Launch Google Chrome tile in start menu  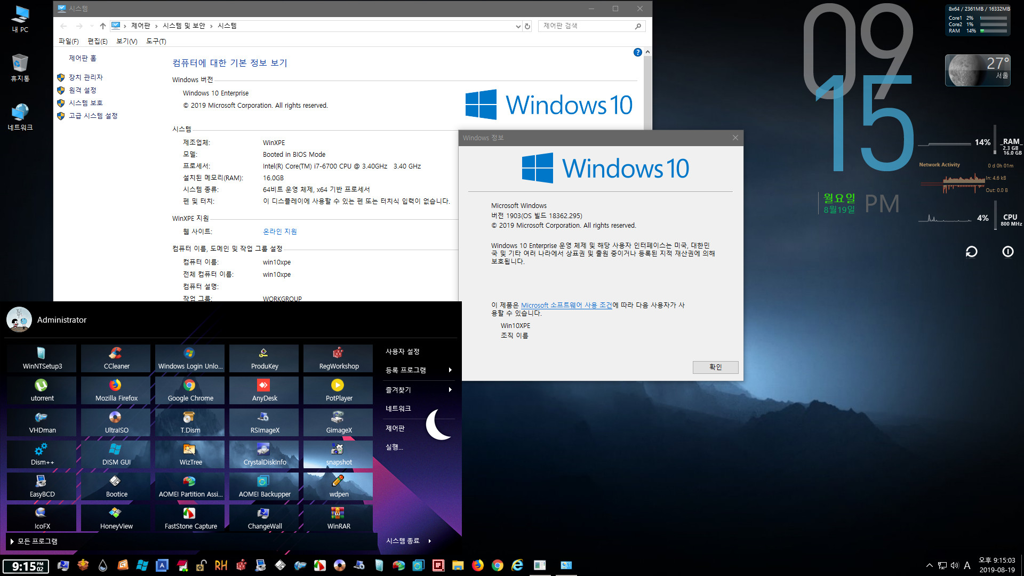click(190, 390)
